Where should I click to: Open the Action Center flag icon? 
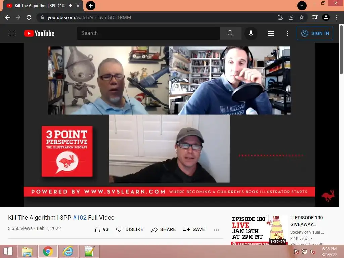(x=296, y=252)
